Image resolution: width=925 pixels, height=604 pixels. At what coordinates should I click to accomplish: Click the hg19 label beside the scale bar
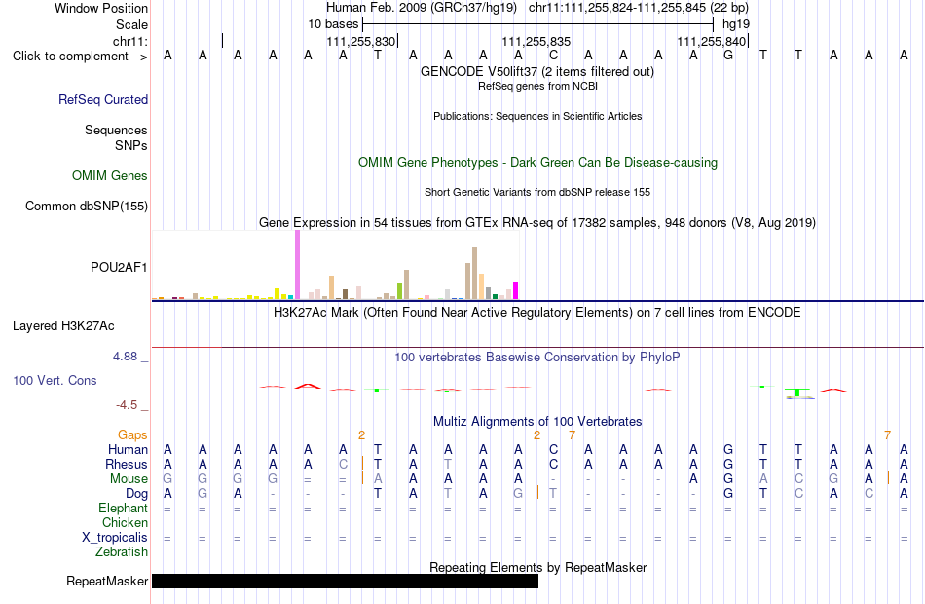coord(736,24)
